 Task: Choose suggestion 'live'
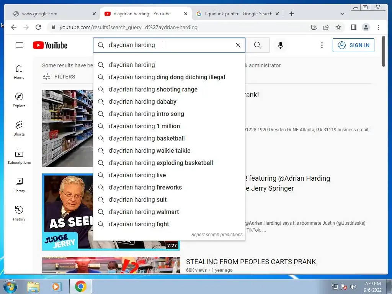pyautogui.click(x=169, y=175)
